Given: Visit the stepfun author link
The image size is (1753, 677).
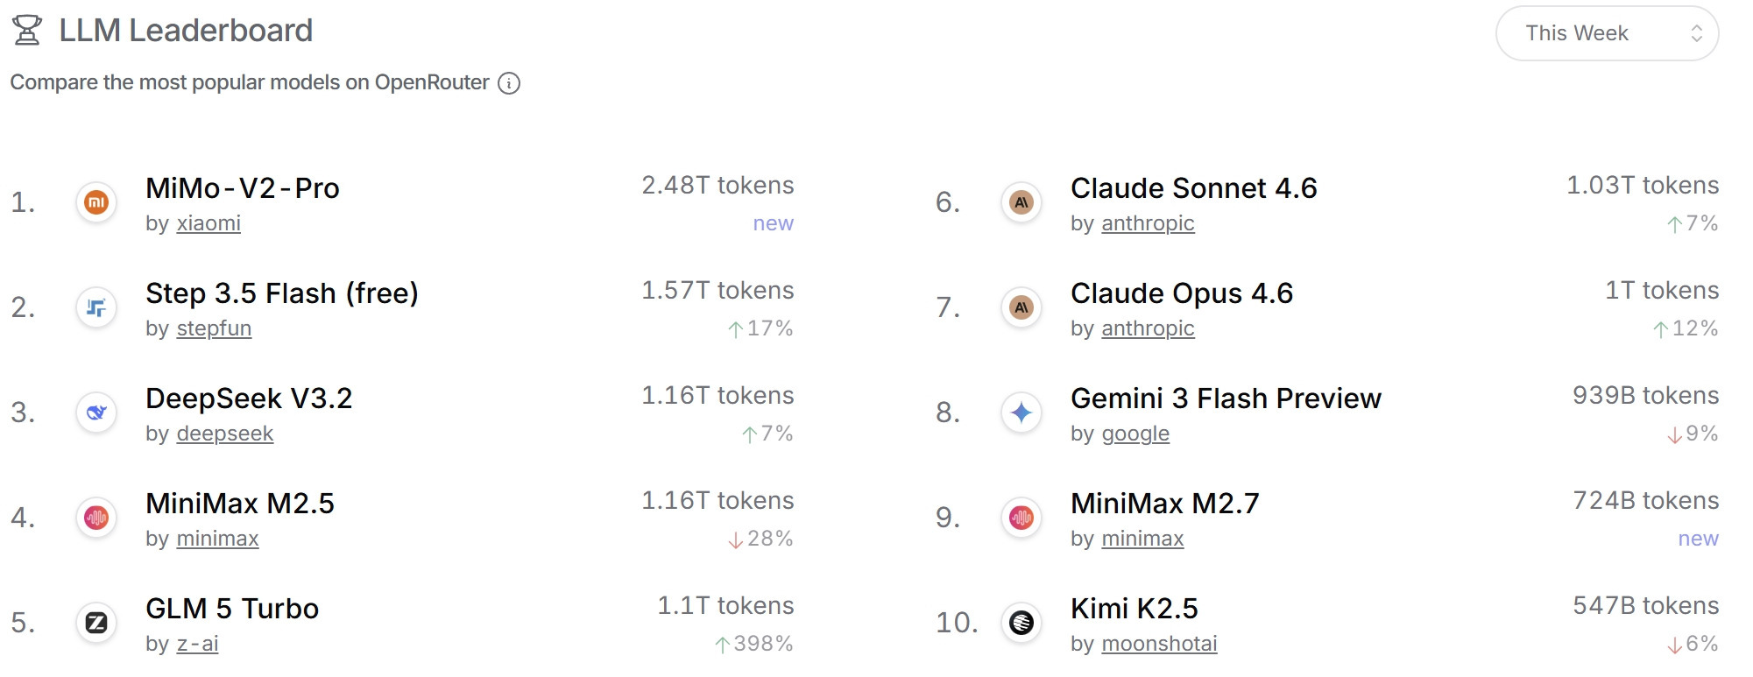Looking at the screenshot, I should pos(214,328).
